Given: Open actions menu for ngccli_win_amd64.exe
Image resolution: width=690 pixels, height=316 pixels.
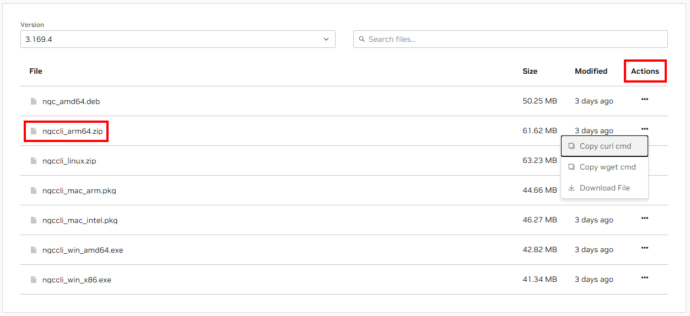Looking at the screenshot, I should 644,248.
